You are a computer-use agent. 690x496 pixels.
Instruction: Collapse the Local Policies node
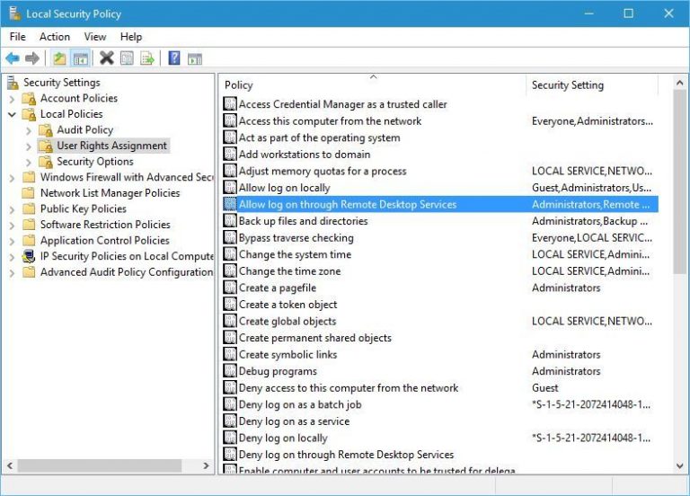click(x=13, y=114)
